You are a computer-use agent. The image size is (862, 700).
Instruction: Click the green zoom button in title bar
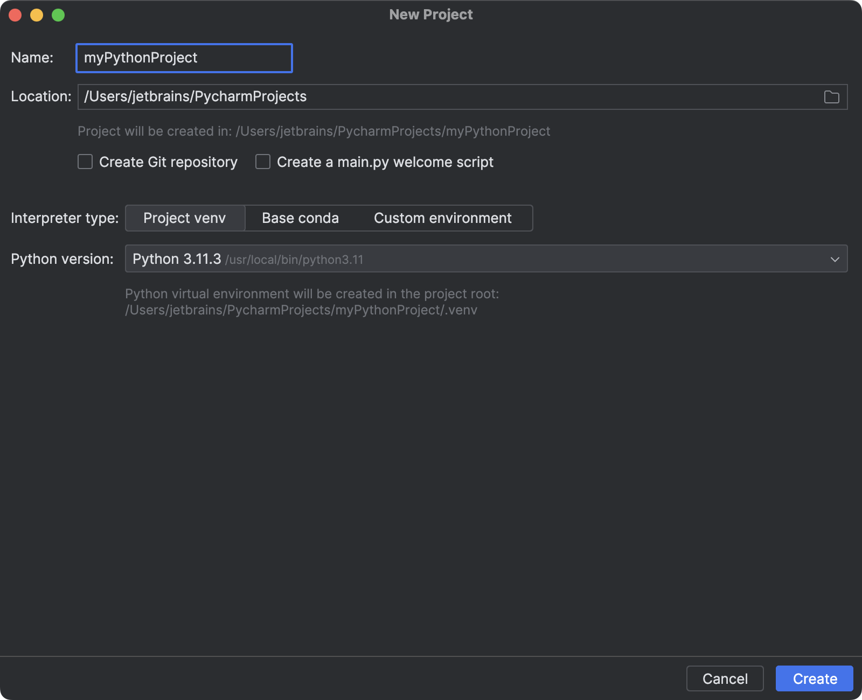[x=58, y=15]
